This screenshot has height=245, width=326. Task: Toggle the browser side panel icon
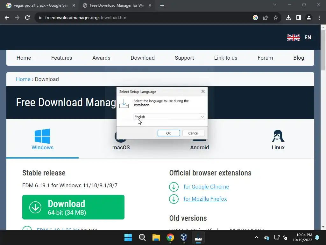[x=299, y=18]
